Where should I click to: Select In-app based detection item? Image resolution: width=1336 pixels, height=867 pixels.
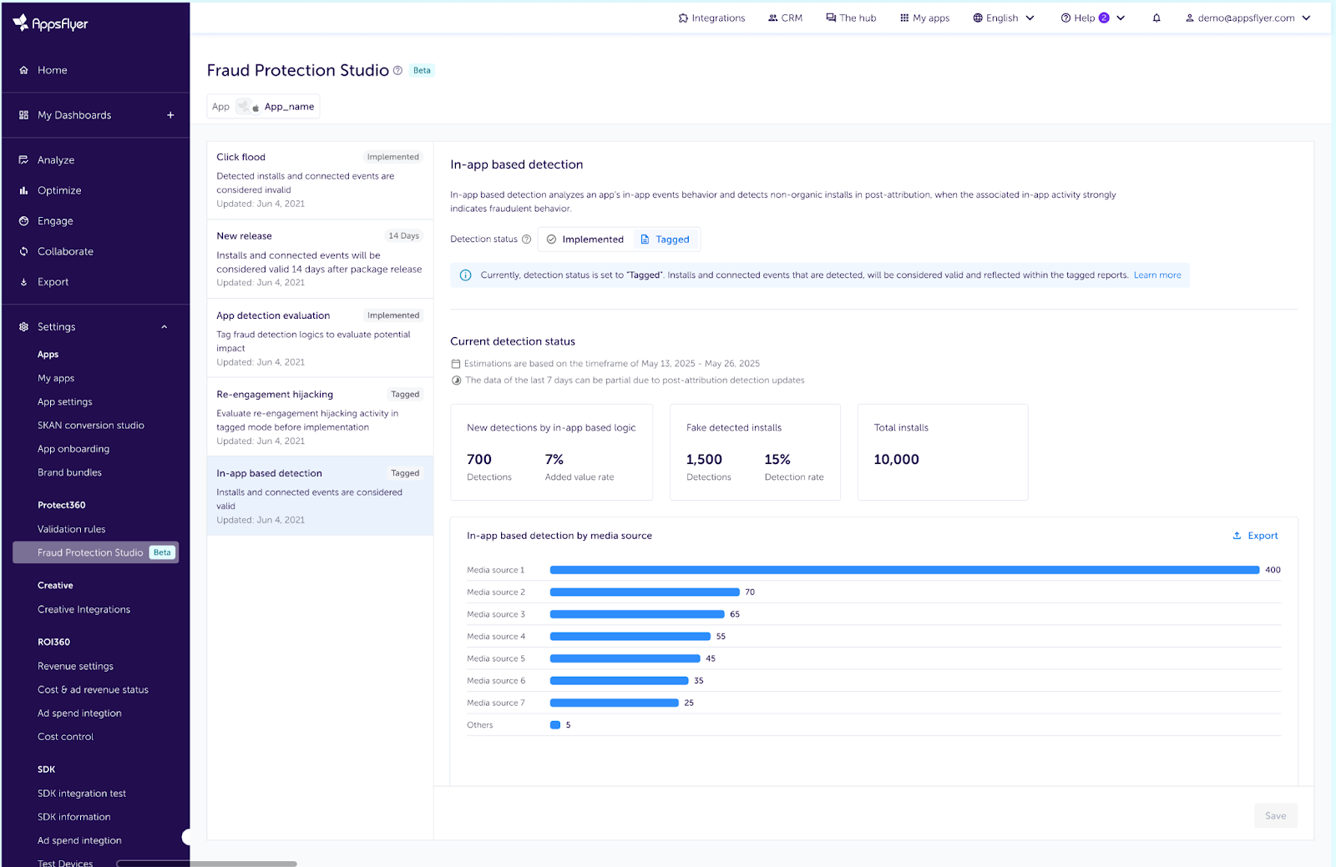pyautogui.click(x=320, y=496)
